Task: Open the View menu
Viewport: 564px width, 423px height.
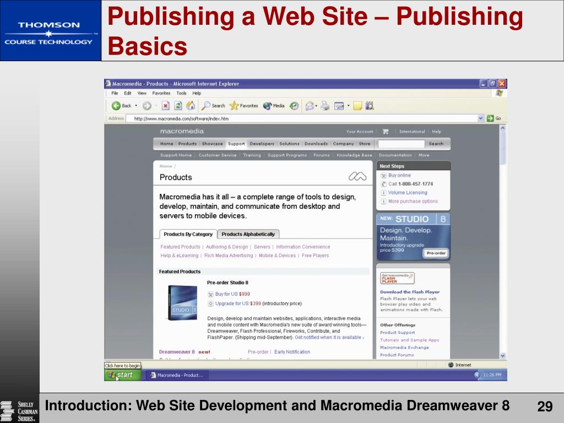Action: tap(142, 93)
